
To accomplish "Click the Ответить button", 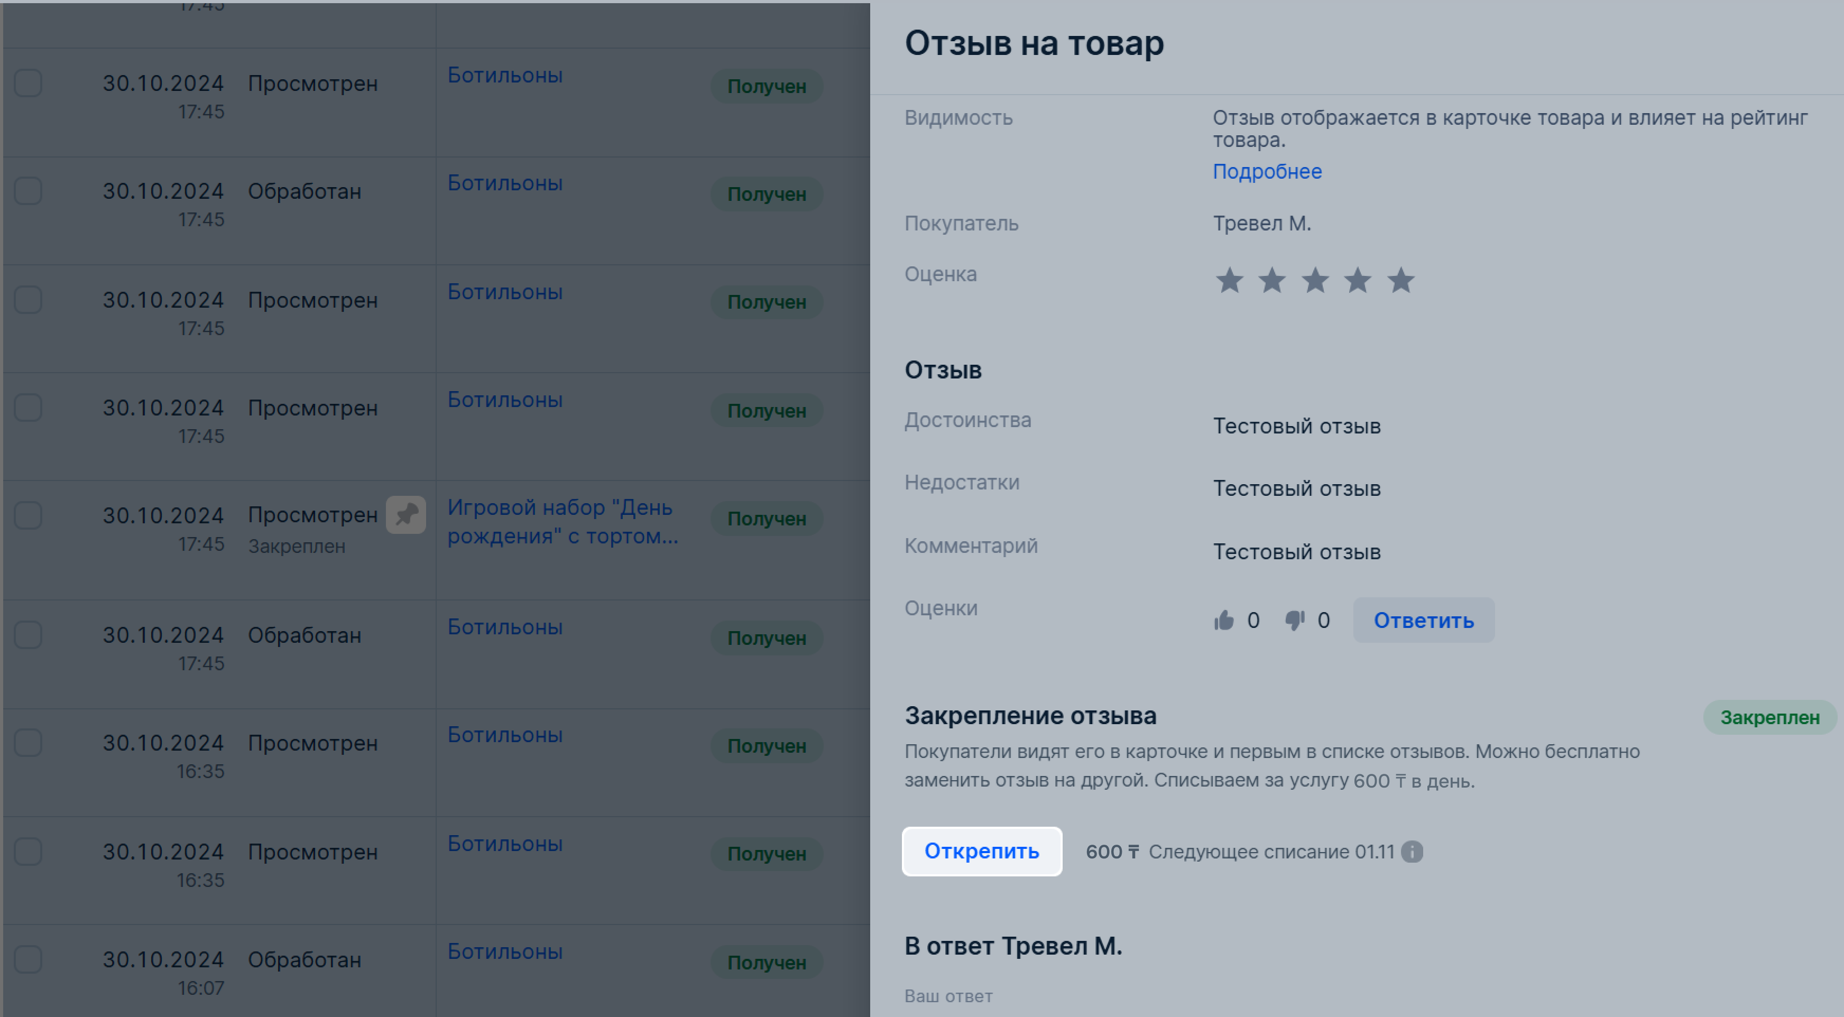I will (x=1423, y=620).
